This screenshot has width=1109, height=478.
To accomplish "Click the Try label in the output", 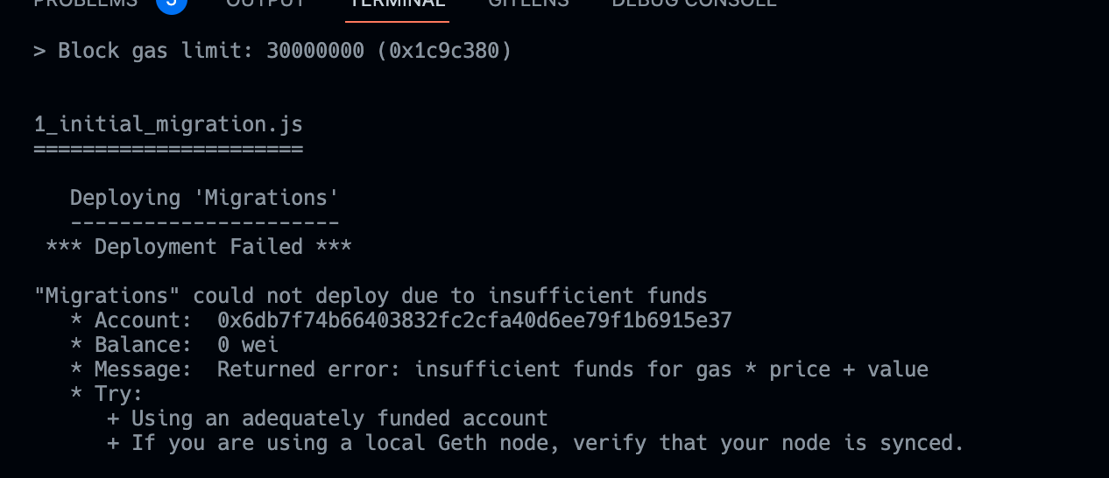I will (x=118, y=394).
